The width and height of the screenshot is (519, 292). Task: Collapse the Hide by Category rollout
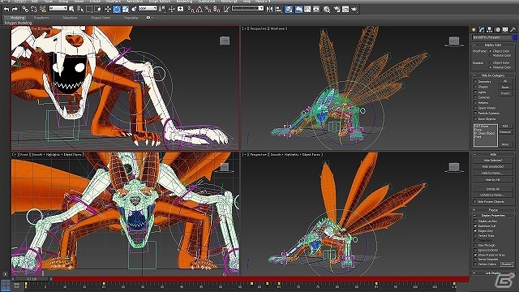tap(493, 75)
